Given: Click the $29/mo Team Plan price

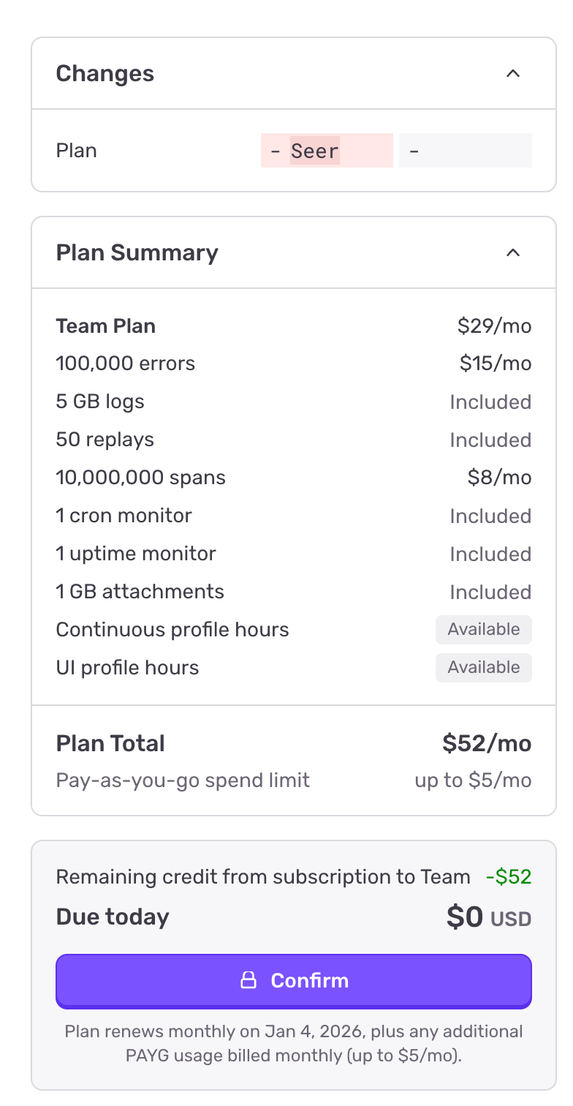Looking at the screenshot, I should (x=494, y=326).
